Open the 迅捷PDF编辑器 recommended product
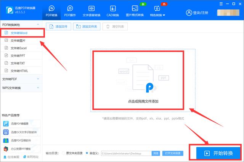This screenshot has width=244, height=162. (21, 124)
